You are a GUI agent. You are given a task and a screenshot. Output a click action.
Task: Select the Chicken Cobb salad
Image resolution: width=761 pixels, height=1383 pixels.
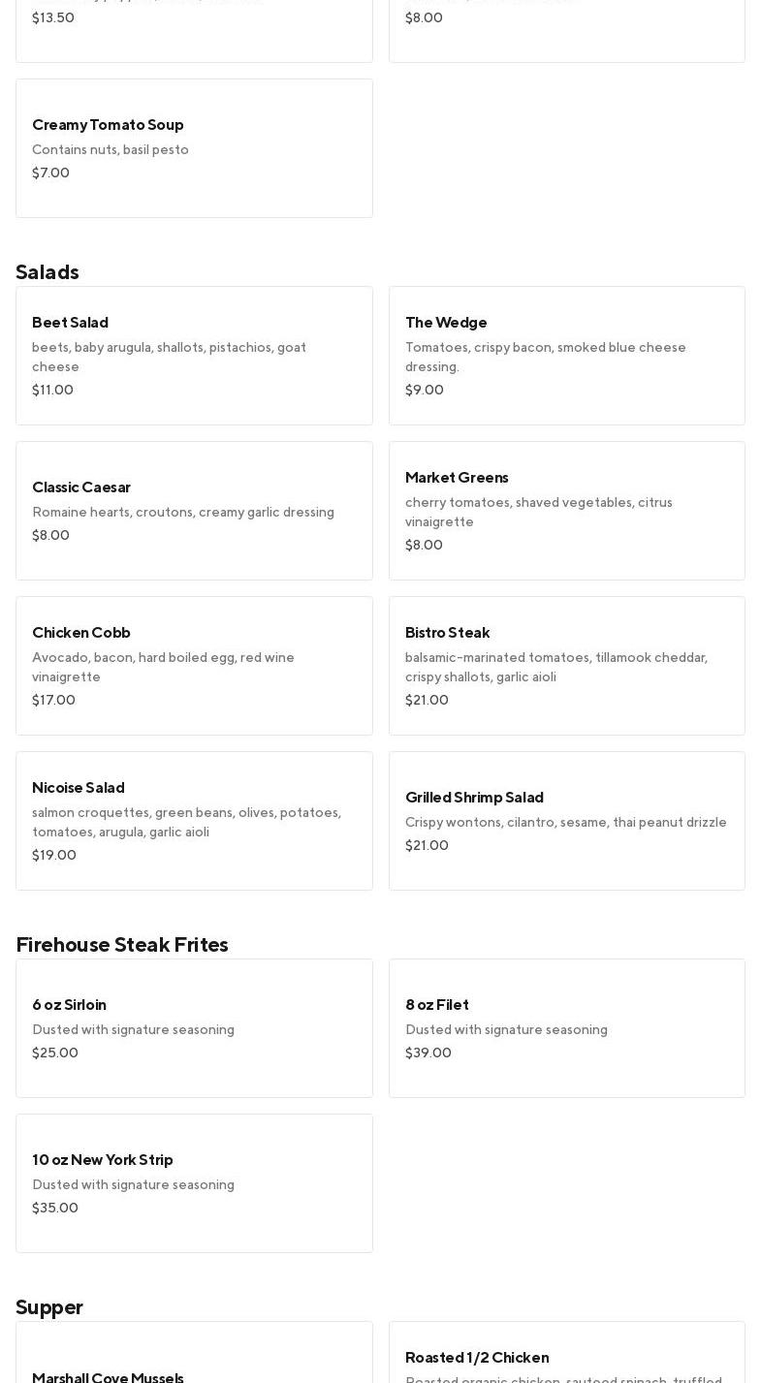pyautogui.click(x=194, y=666)
